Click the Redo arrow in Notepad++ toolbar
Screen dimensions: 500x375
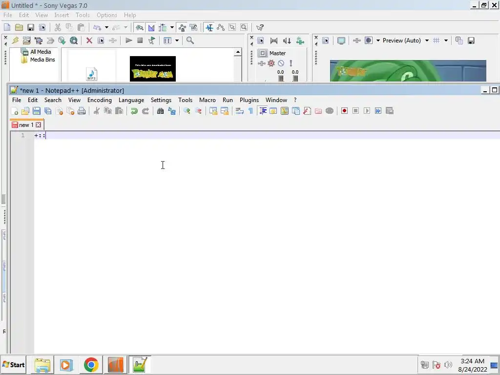(146, 111)
